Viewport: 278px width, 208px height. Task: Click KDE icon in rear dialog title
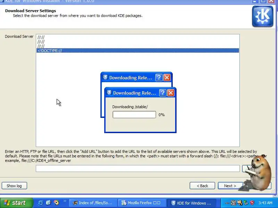coord(105,77)
